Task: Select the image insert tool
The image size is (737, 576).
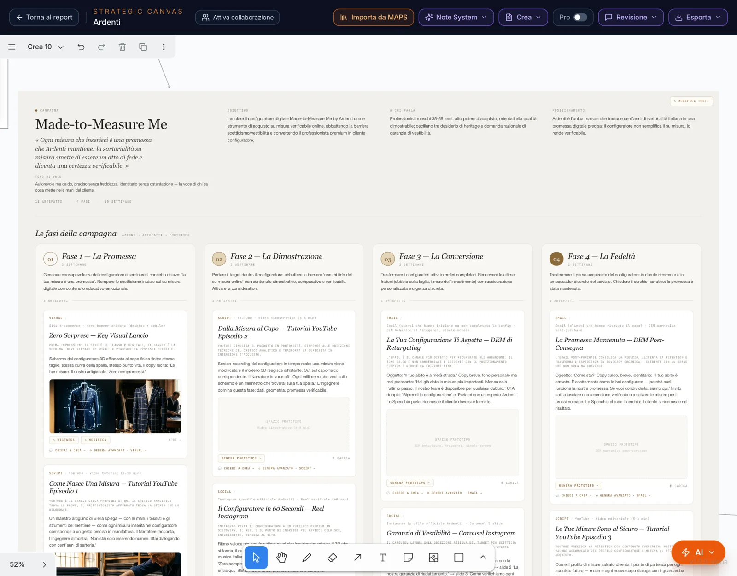Action: pos(433,558)
